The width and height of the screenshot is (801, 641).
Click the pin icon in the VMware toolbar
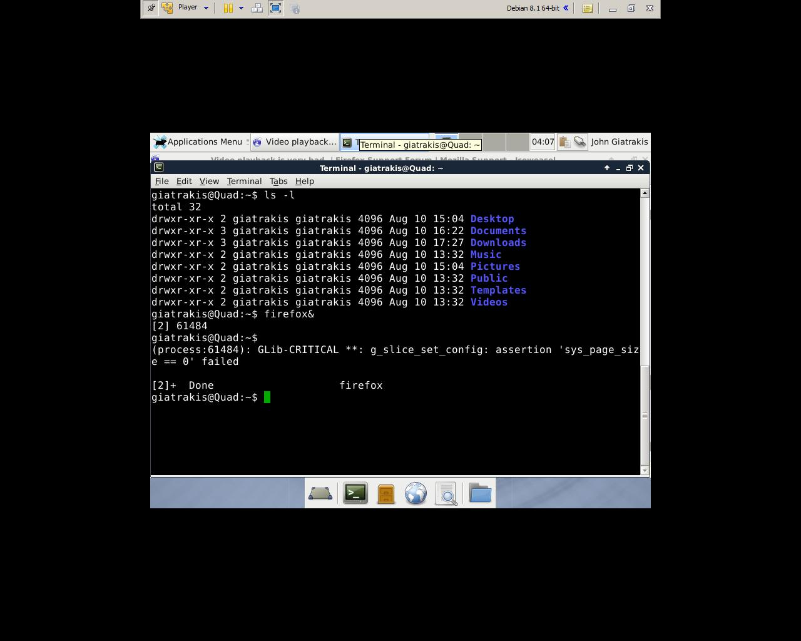pyautogui.click(x=151, y=8)
